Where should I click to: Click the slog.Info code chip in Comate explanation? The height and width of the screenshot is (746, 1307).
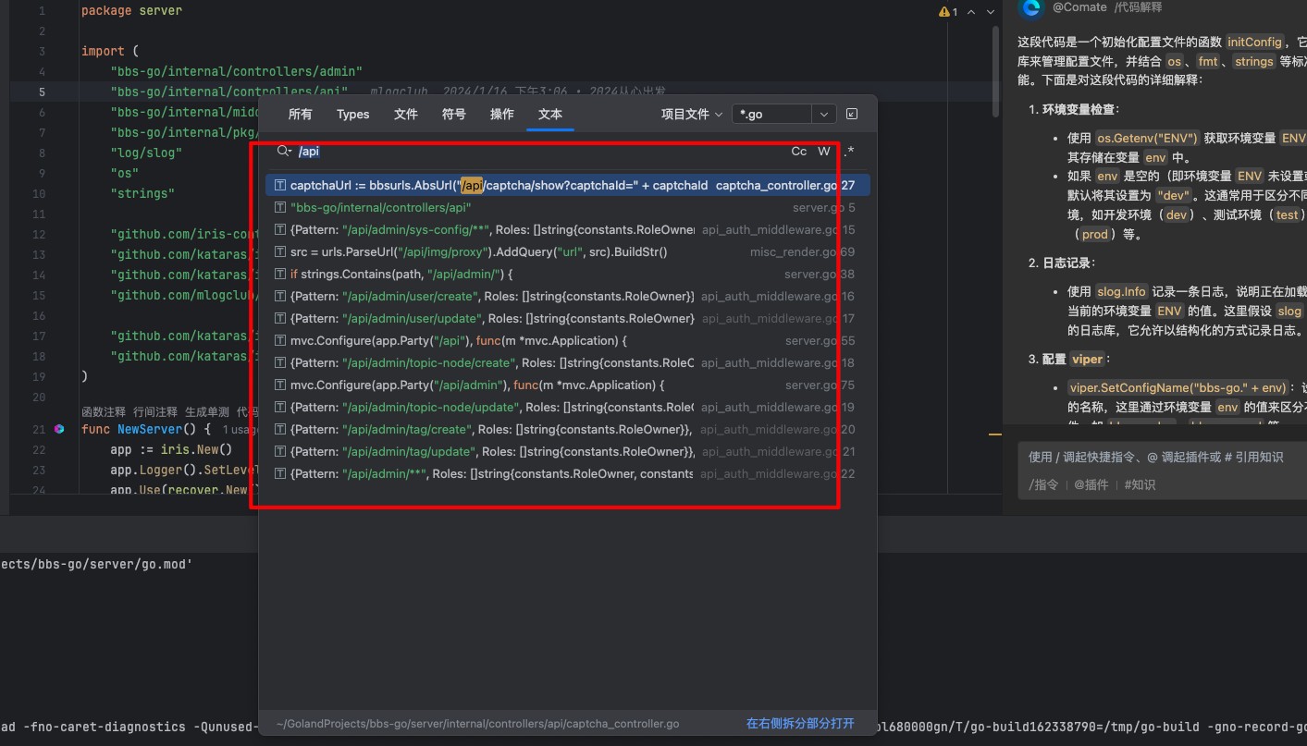pyautogui.click(x=1121, y=291)
